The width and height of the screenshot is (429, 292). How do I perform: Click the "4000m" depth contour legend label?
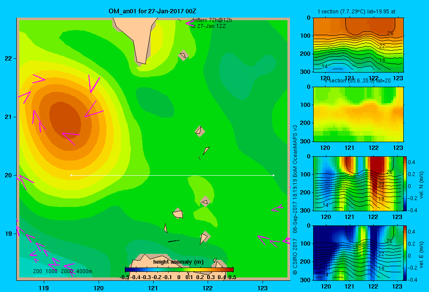pos(84,271)
